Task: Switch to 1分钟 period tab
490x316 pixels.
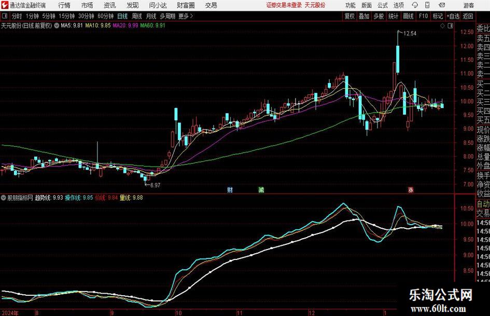Action: [x=32, y=16]
